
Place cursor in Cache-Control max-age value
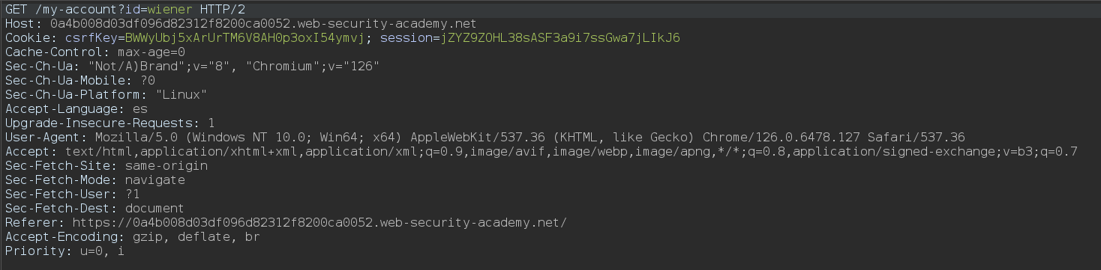pyautogui.click(x=154, y=52)
